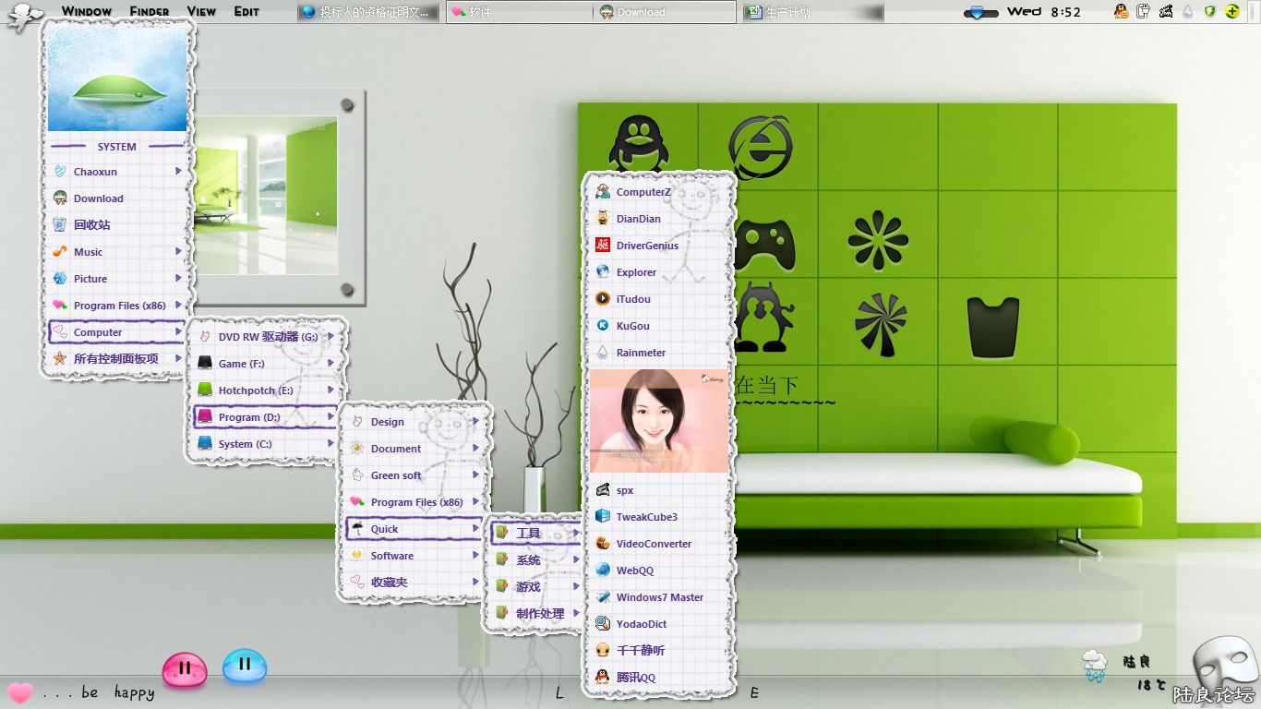Launch YodaoDict dictionary entry

point(659,624)
